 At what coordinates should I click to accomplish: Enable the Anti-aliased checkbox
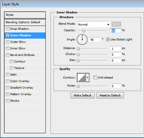[95, 77]
